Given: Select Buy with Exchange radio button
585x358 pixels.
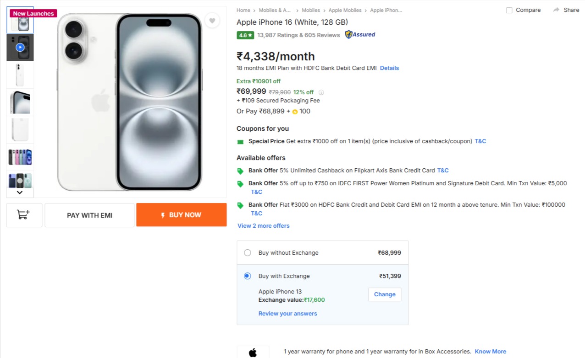Looking at the screenshot, I should click(248, 276).
